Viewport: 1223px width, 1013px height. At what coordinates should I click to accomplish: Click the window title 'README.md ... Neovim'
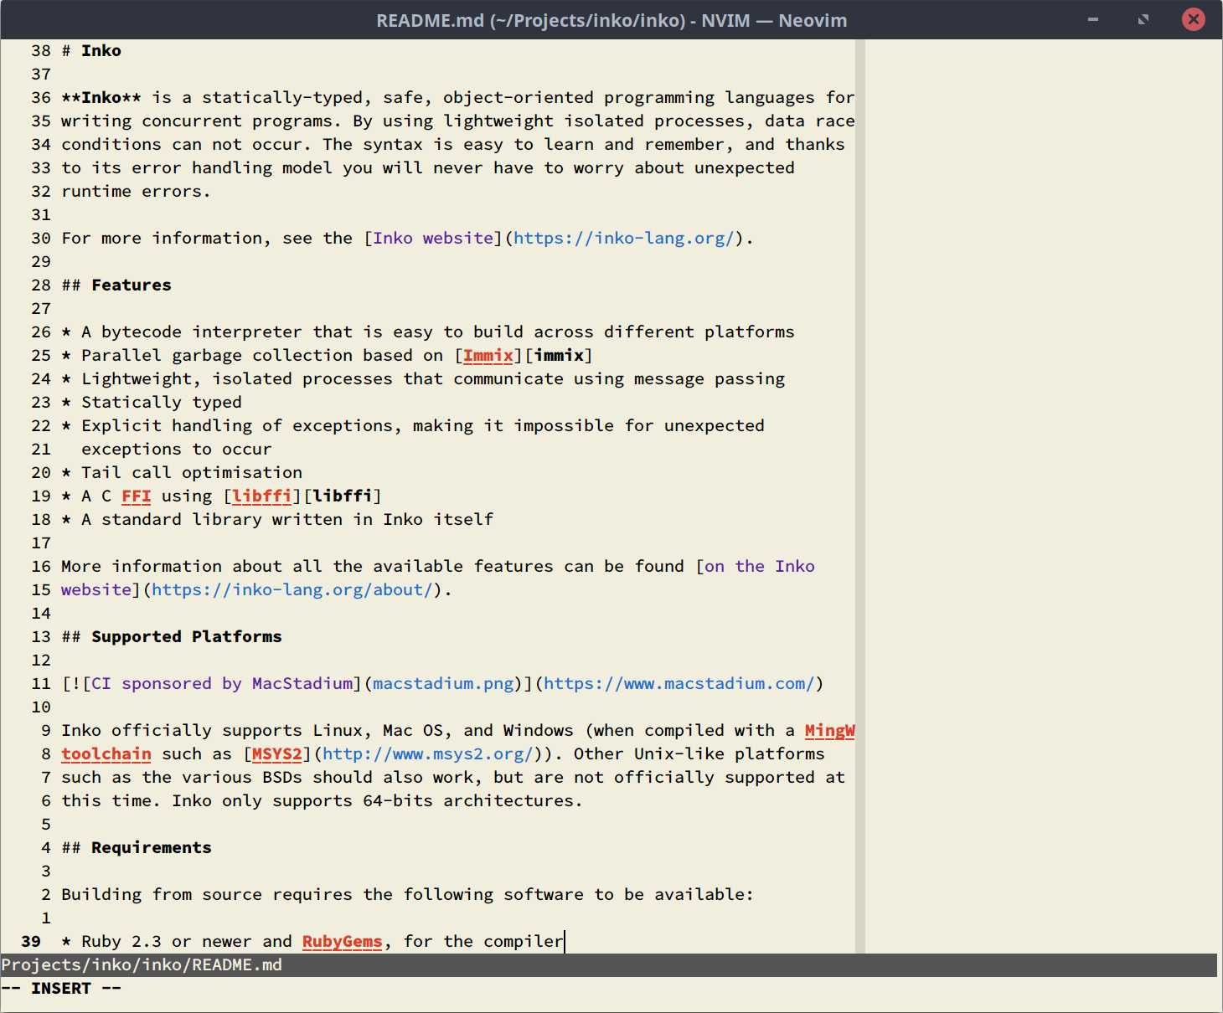click(x=611, y=20)
